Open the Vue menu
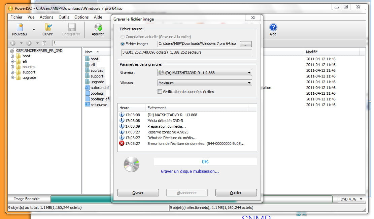Screen dimensions: 374x219 tap(31, 17)
